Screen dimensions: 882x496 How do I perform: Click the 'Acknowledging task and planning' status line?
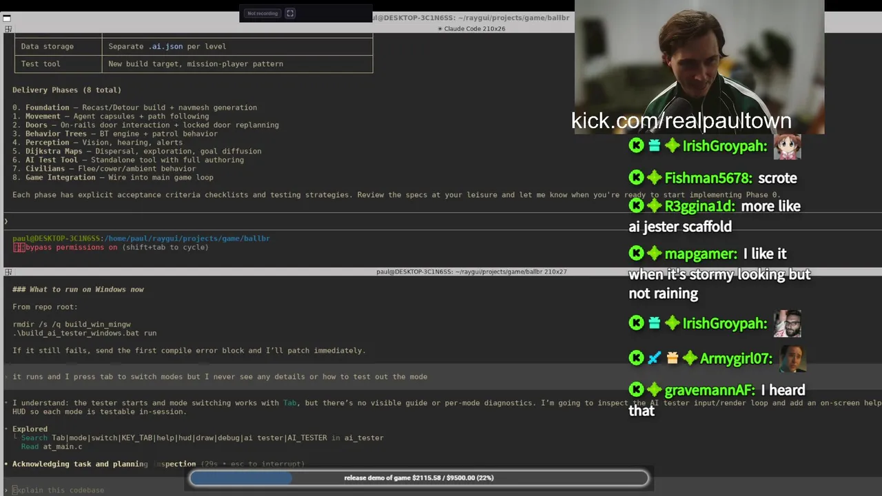pyautogui.click(x=158, y=464)
